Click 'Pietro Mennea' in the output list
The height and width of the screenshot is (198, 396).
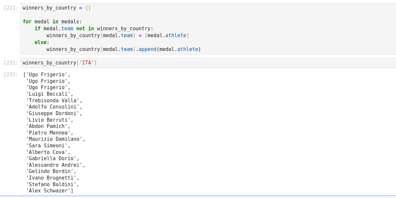49,133
